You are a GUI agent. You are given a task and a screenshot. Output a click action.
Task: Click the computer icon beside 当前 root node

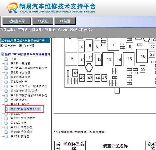(2, 54)
